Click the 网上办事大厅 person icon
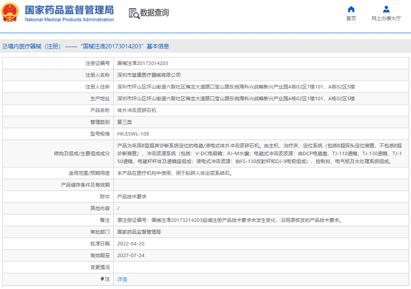411x289 pixels. pyautogui.click(x=386, y=9)
